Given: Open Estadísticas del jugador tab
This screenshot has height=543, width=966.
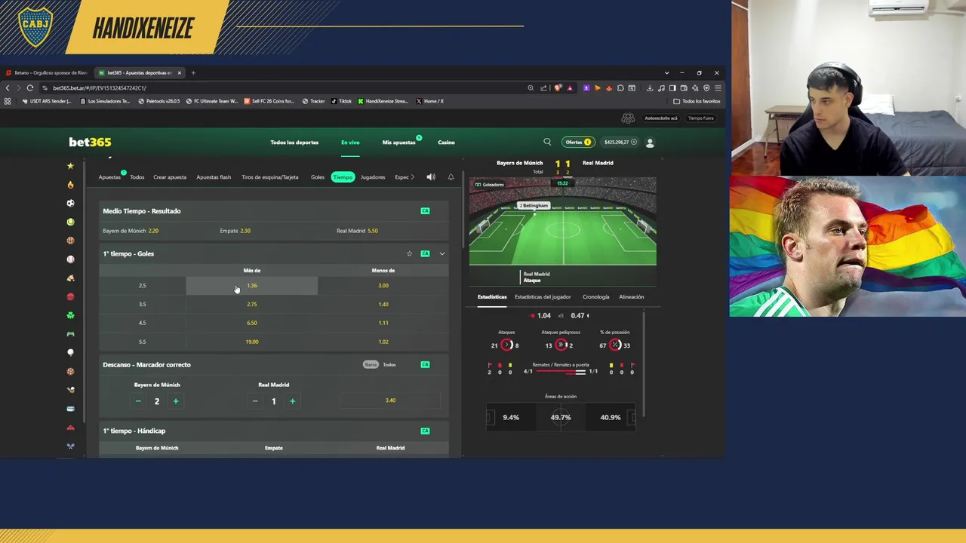Looking at the screenshot, I should click(x=543, y=297).
